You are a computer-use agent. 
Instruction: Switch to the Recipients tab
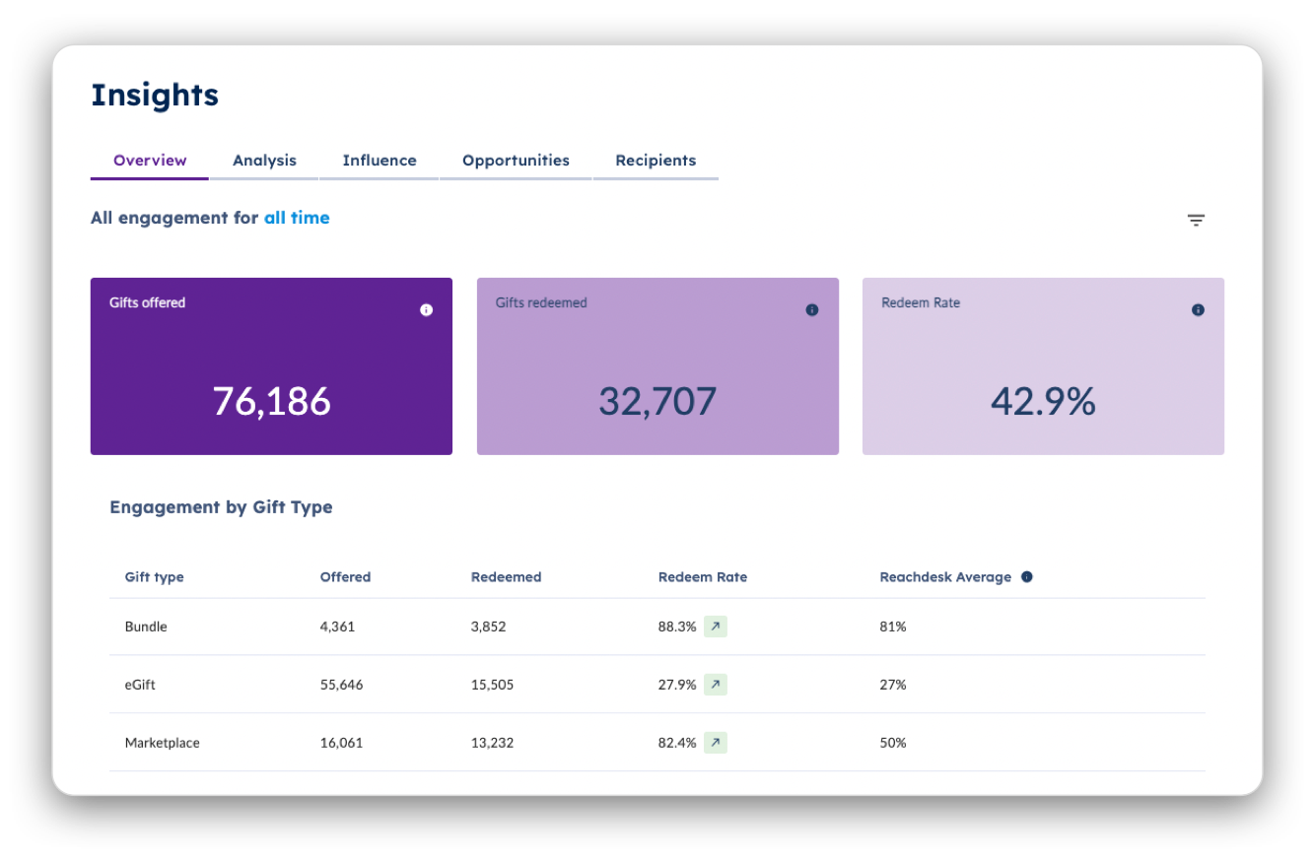656,161
